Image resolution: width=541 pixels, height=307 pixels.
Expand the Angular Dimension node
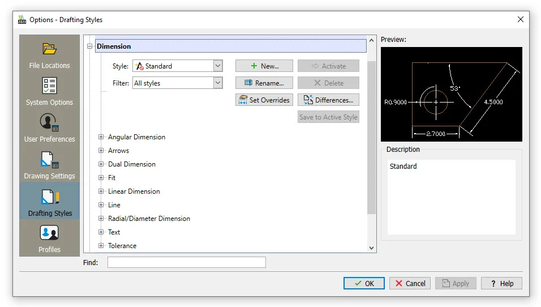click(101, 137)
